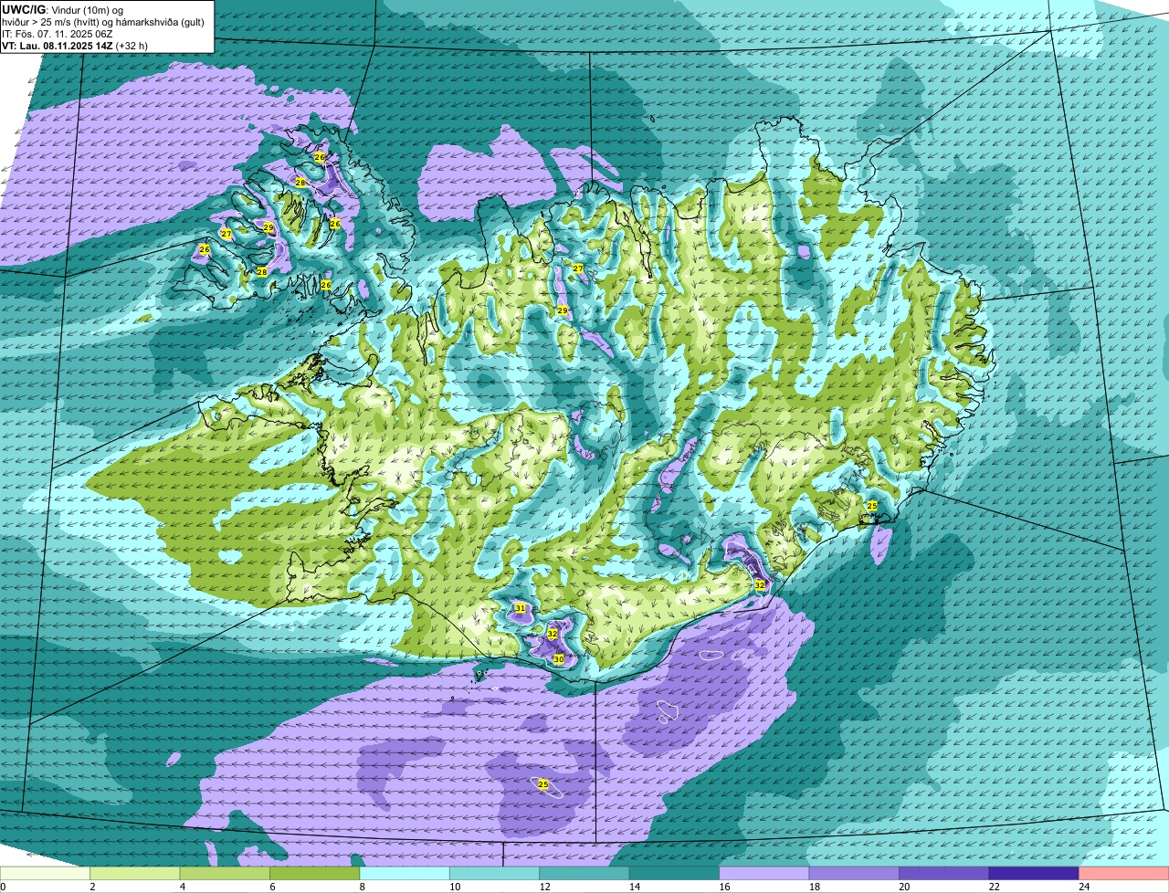Image resolution: width=1169 pixels, height=893 pixels.
Task: Click the "VT: Lau. 08.11.2025 14Z (+32 h)" line
Action: [75, 45]
